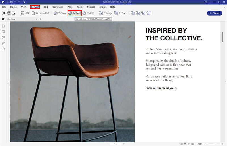The width and height of the screenshot is (227, 146).
Task: Click the Optimize PDF button
Action: click(40, 13)
